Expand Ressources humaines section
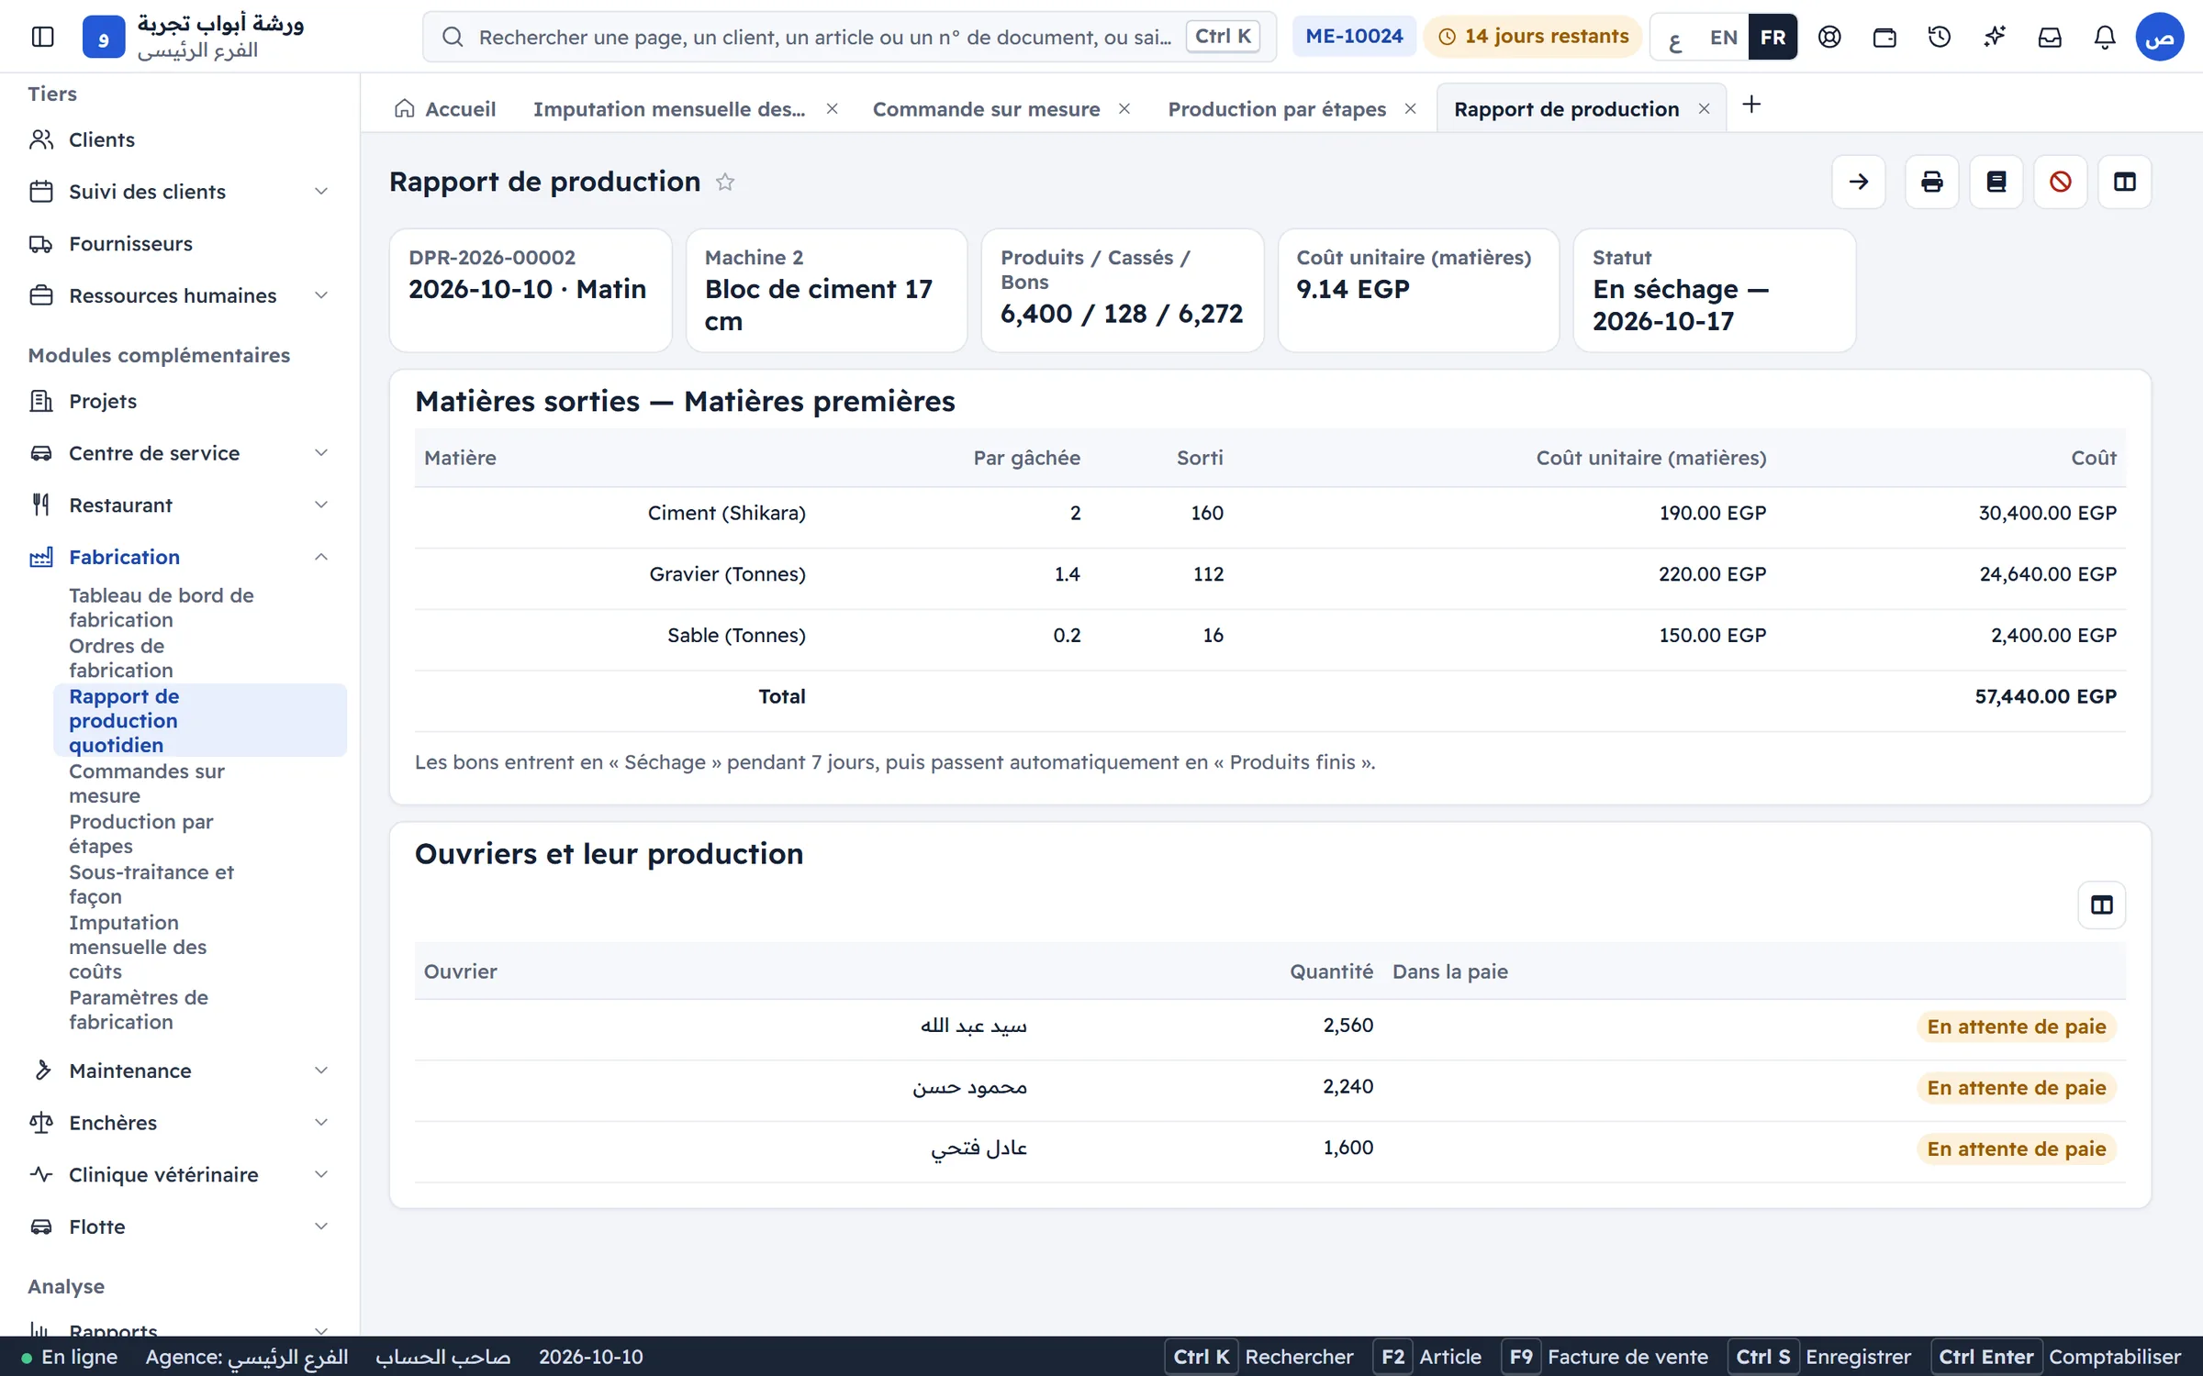 [x=180, y=295]
